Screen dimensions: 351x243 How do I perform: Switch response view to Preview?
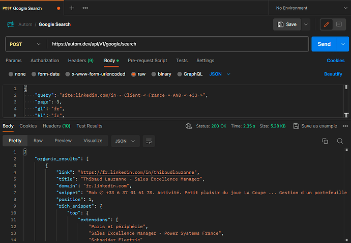[63, 141]
